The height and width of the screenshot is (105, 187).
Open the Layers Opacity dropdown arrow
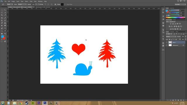[186, 37]
